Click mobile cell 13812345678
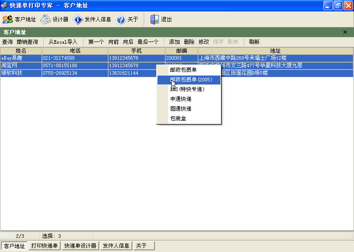The image size is (354, 252). tap(137, 58)
